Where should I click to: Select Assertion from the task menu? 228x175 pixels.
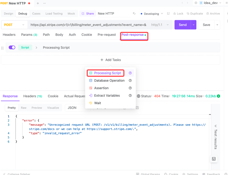tap(101, 88)
